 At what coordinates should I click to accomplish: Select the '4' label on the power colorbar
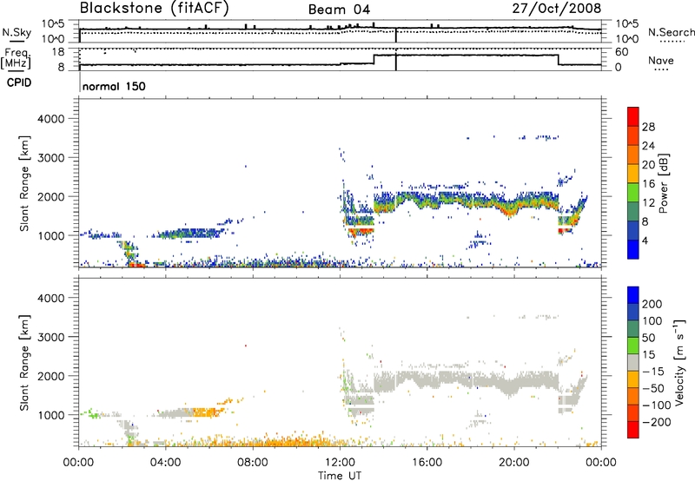click(x=645, y=241)
